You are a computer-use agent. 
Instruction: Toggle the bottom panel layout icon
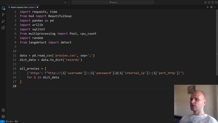click(x=209, y=2)
